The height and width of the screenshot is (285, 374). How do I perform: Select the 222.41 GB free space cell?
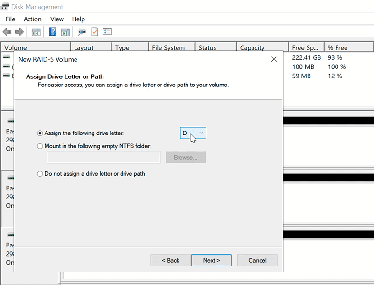point(306,57)
